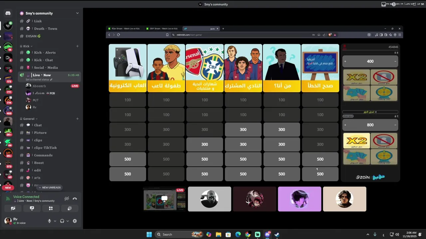Open the arts channel
The height and width of the screenshot is (239, 426).
pos(49,178)
